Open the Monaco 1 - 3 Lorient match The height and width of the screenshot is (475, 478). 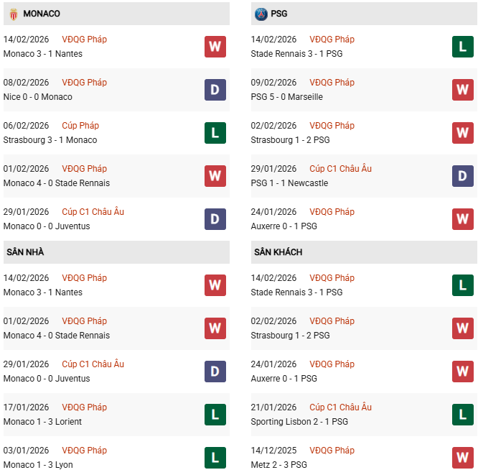pyautogui.click(x=42, y=422)
